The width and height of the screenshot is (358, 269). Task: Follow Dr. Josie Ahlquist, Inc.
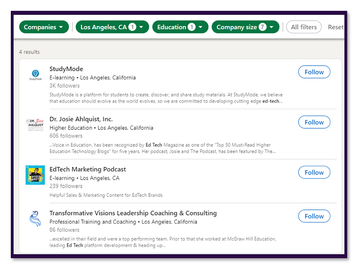pos(314,122)
